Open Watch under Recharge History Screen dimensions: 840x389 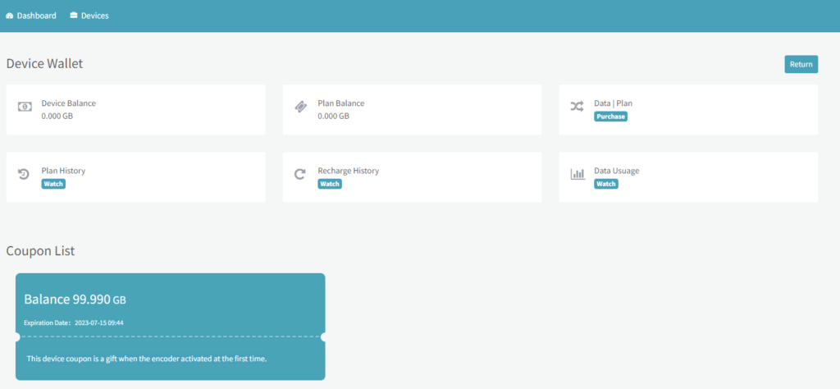(330, 184)
